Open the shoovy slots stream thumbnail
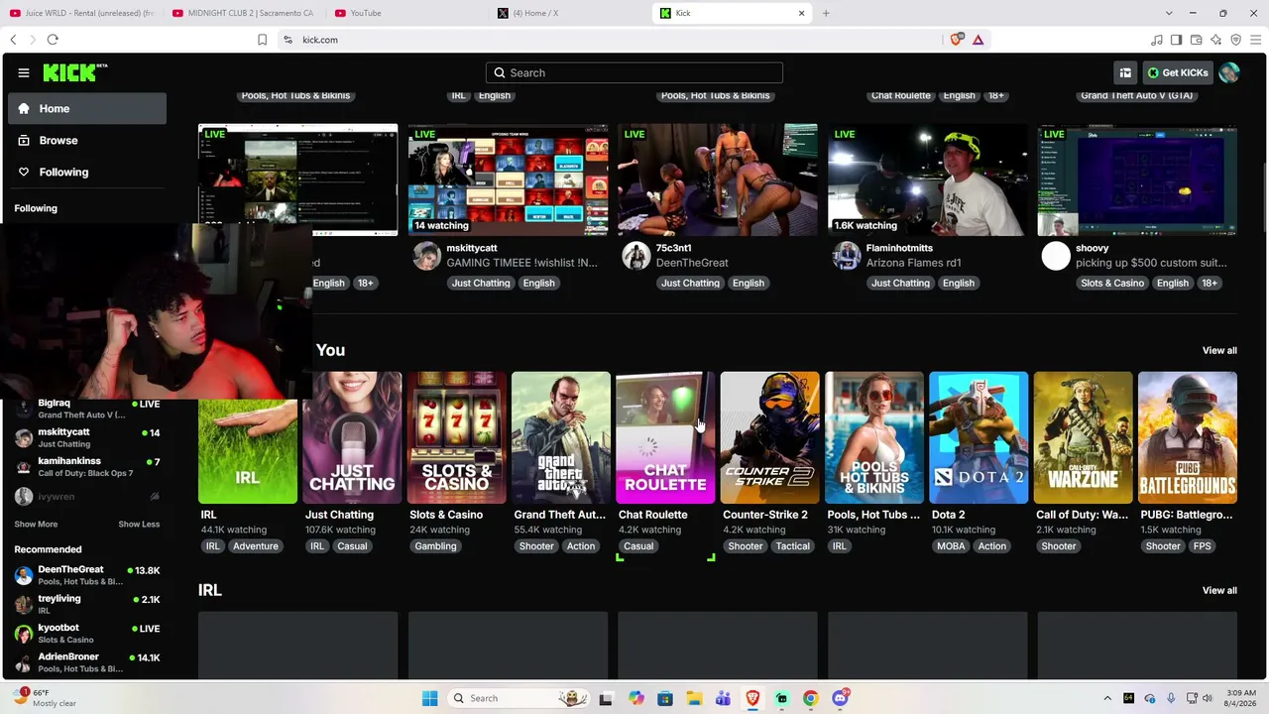This screenshot has height=714, width=1269. click(x=1137, y=179)
